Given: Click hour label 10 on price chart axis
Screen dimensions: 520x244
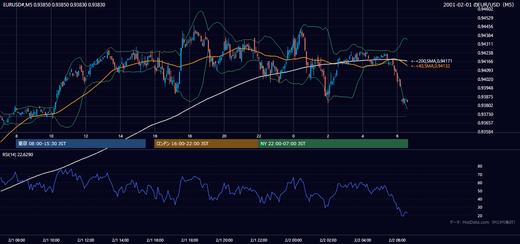Looking at the screenshot, I should 51,136.
